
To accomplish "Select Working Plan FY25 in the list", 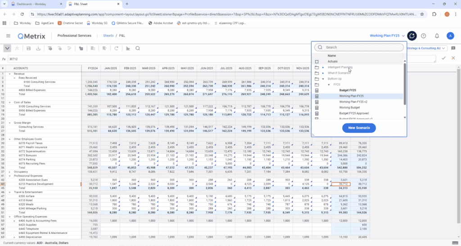I will click(351, 96).
